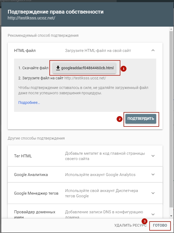The image size is (174, 233).
Task: Expand the Google Аналитика chevron
Action: (x=153, y=175)
